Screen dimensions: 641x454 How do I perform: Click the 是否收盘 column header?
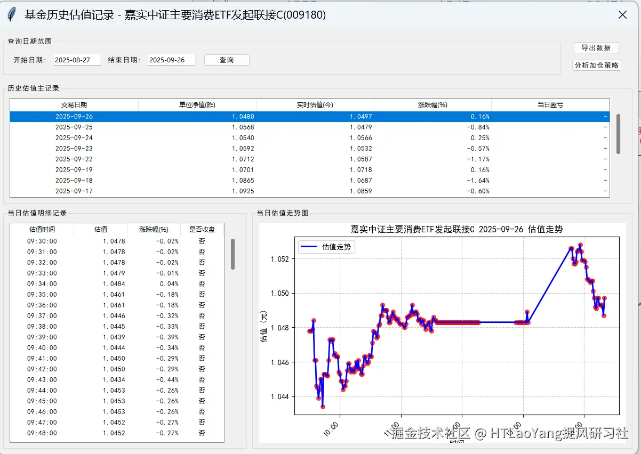pos(202,230)
